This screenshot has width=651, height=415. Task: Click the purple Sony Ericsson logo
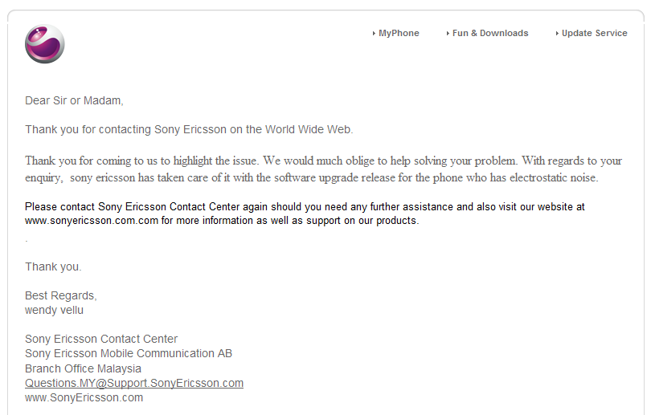(45, 44)
